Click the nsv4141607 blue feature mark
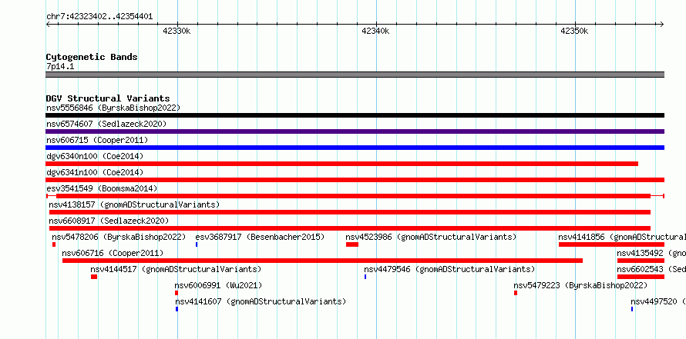The image size is (686, 339). click(177, 309)
